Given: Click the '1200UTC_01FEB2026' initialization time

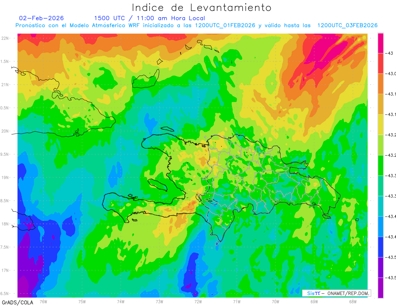Looking at the screenshot, I should (x=225, y=25).
